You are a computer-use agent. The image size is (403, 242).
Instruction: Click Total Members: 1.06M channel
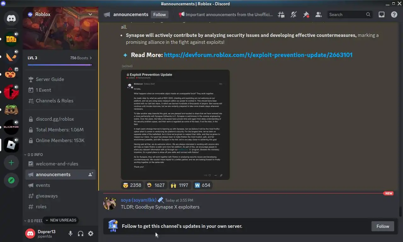point(60,130)
